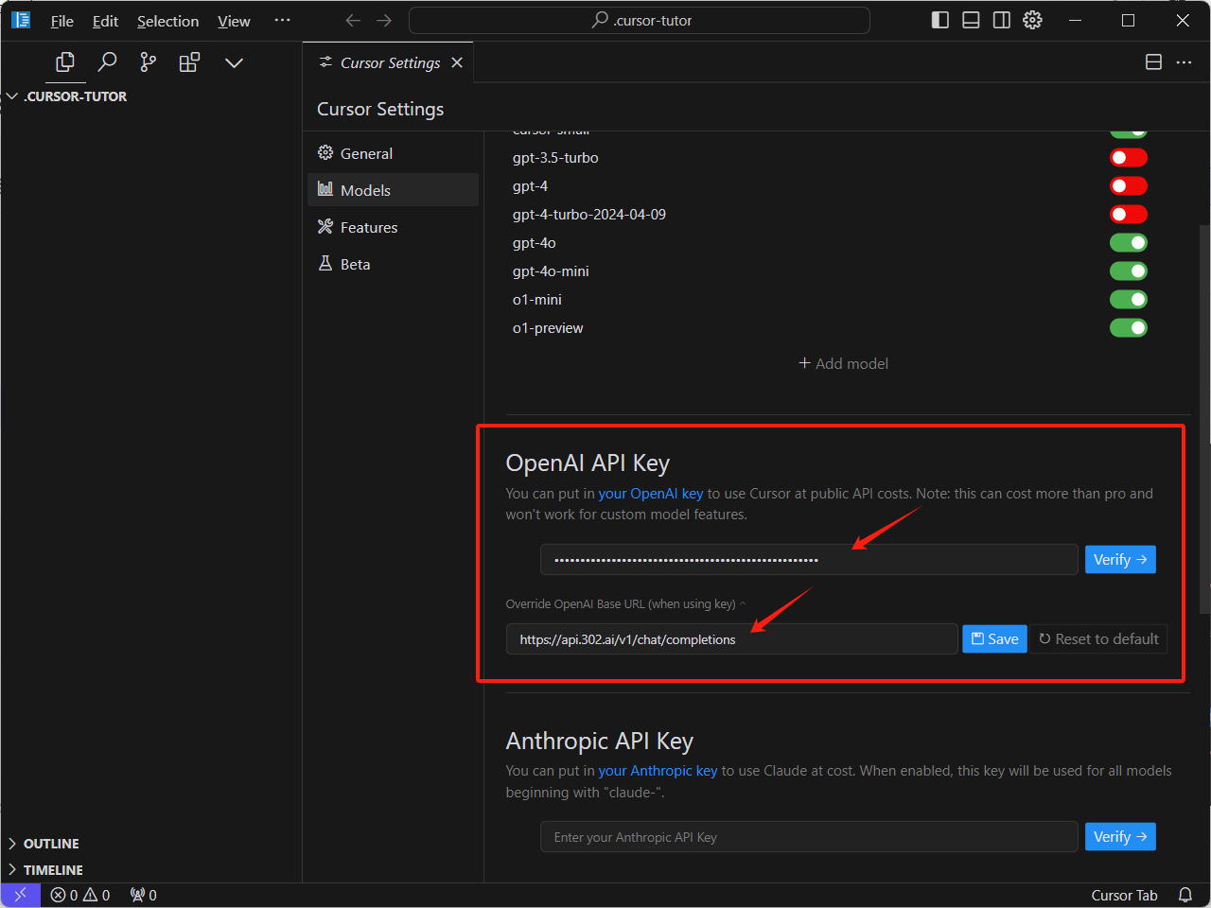
Task: Turn off the o1-preview toggle
Action: pos(1128,327)
